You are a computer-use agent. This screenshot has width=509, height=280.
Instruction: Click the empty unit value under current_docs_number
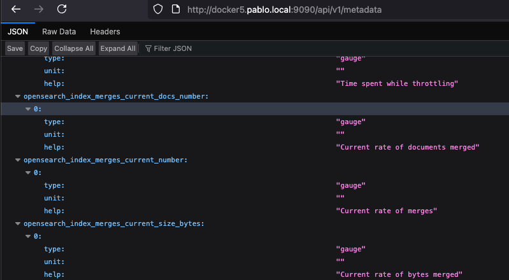click(340, 134)
